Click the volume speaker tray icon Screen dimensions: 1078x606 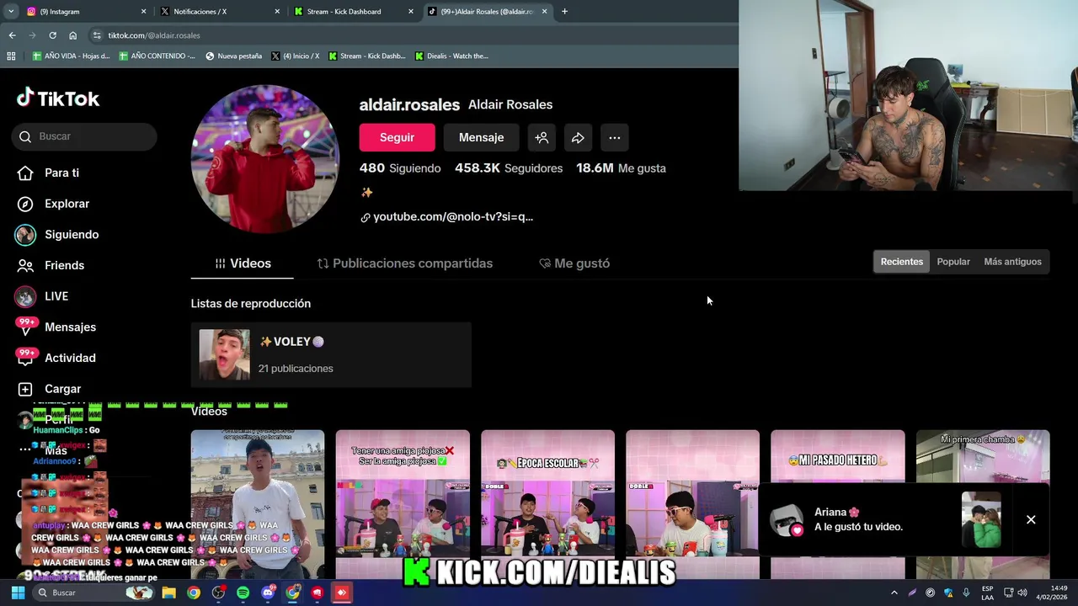1022,593
